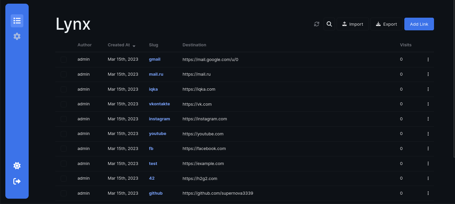This screenshot has width=455, height=204.
Task: Click the Import upload button
Action: [353, 24]
